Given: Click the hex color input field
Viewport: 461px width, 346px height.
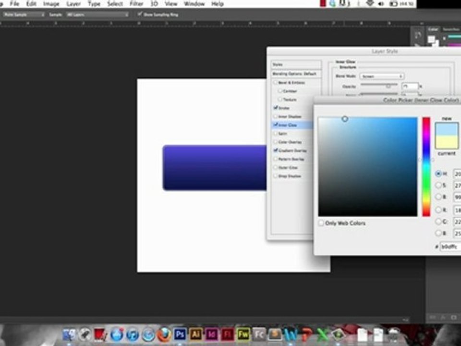Looking at the screenshot, I should [450, 247].
